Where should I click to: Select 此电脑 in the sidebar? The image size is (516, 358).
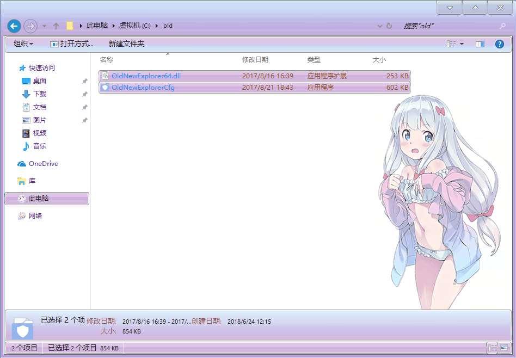(x=47, y=199)
